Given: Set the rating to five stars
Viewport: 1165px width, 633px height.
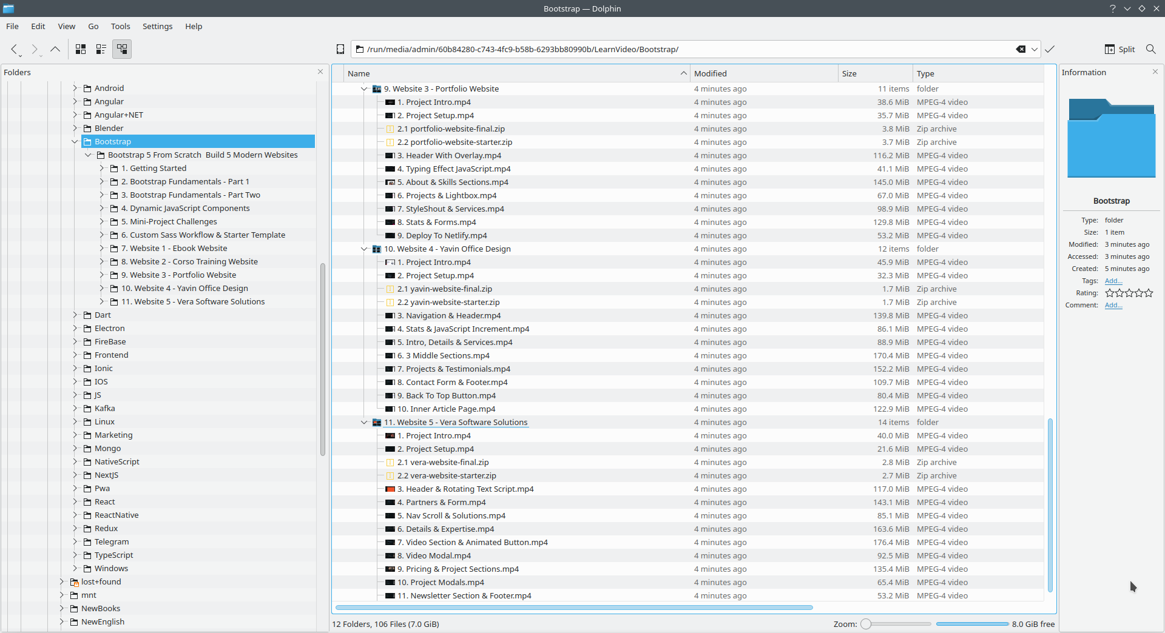Looking at the screenshot, I should coord(1149,293).
